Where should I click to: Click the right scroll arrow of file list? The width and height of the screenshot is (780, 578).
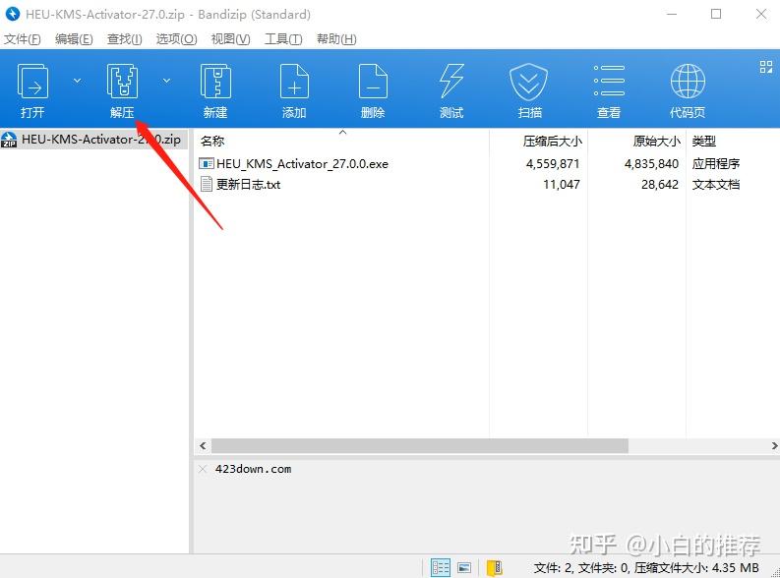click(774, 446)
